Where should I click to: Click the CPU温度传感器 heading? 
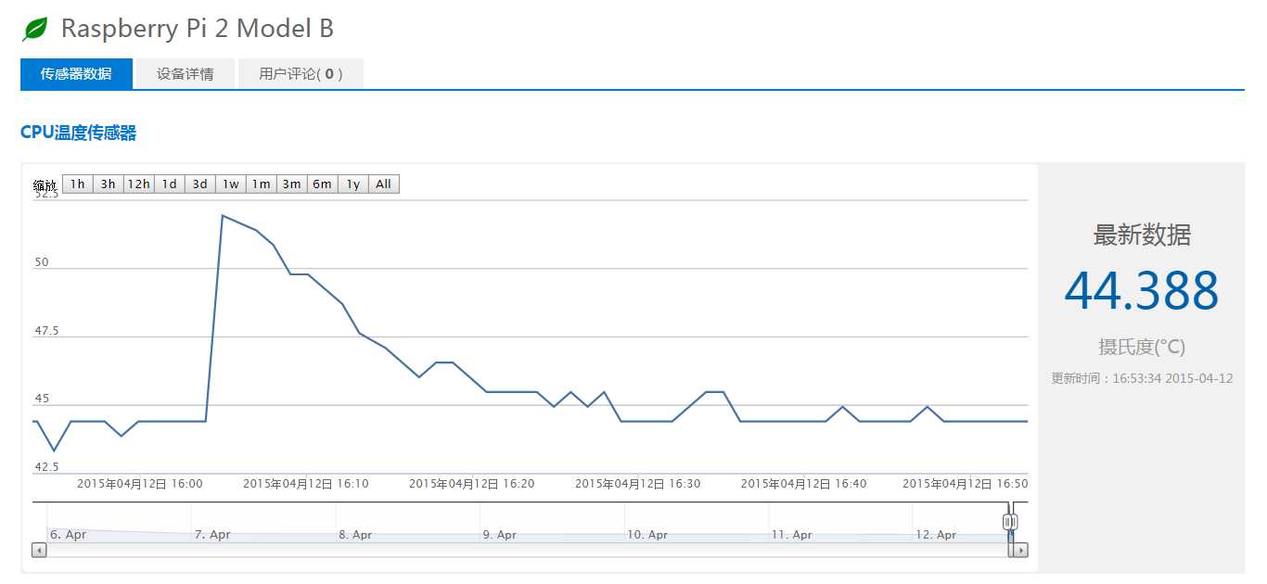coord(79,133)
